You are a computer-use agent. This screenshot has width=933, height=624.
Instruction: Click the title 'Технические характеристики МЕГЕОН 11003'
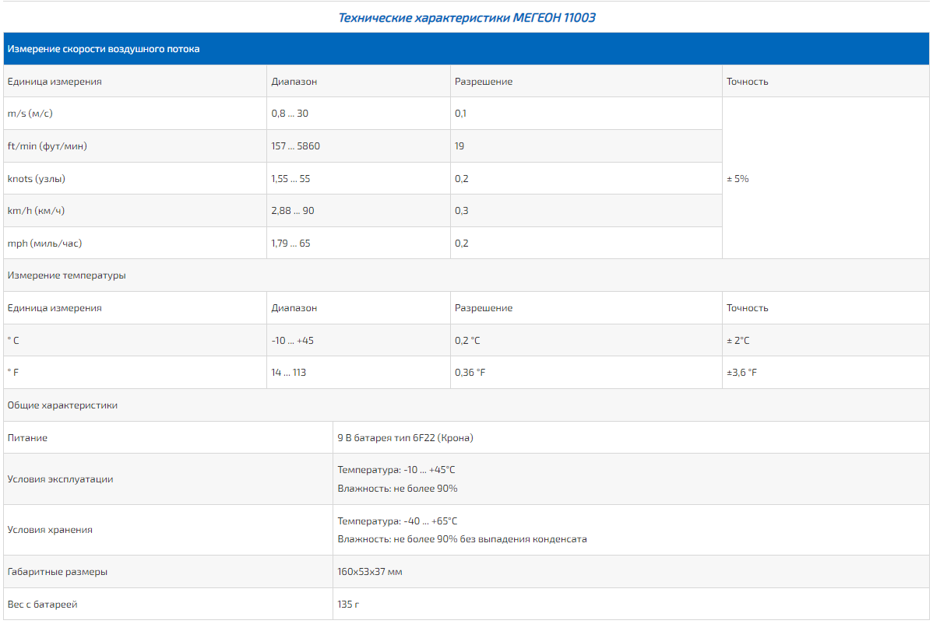click(x=466, y=18)
